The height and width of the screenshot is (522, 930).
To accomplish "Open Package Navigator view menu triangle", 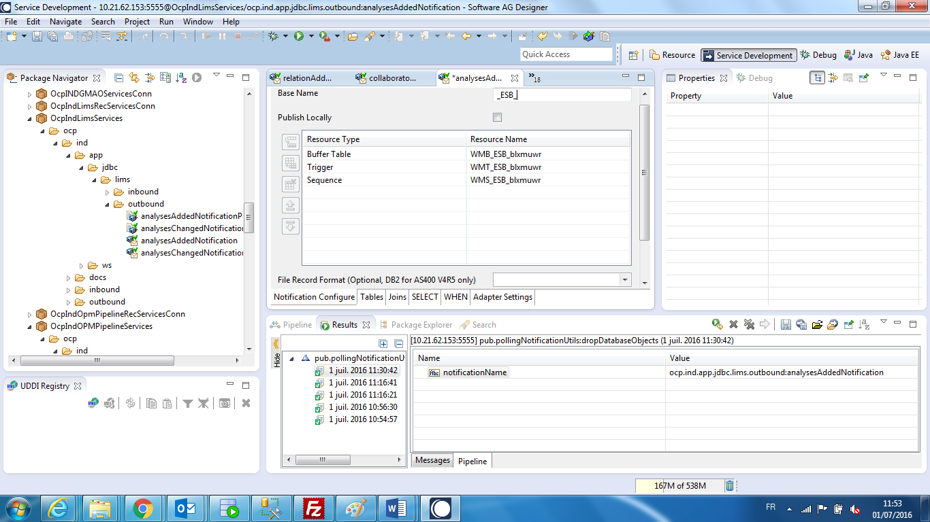I will 217,75.
